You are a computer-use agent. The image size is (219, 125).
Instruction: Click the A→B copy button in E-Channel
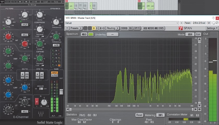coord(35,2)
